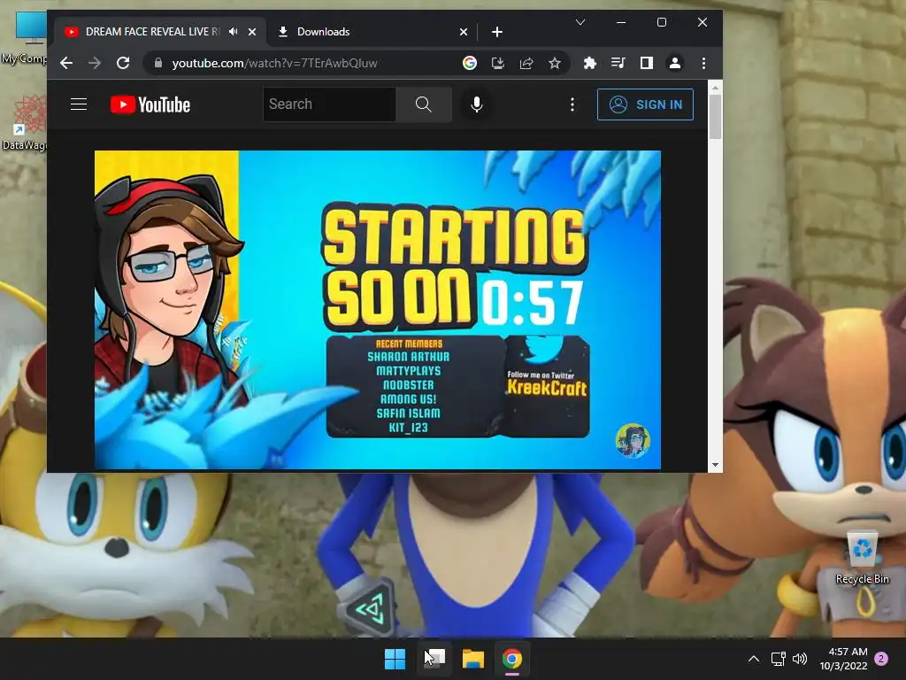
Task: Open the Windows Start menu
Action: pos(395,659)
